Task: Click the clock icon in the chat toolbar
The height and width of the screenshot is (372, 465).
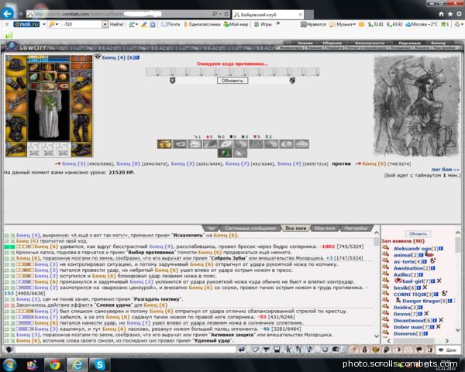Action: [325, 350]
